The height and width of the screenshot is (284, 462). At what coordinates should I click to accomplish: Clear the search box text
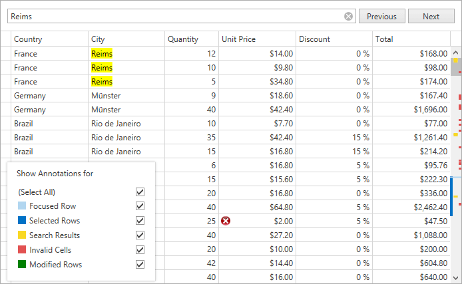pyautogui.click(x=348, y=17)
